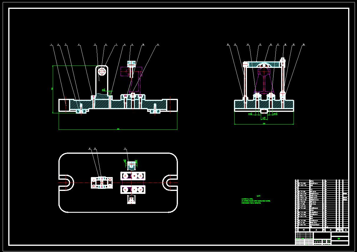The width and height of the screenshot is (357, 252).
Task: Click callout number 4
Action: tap(79, 45)
